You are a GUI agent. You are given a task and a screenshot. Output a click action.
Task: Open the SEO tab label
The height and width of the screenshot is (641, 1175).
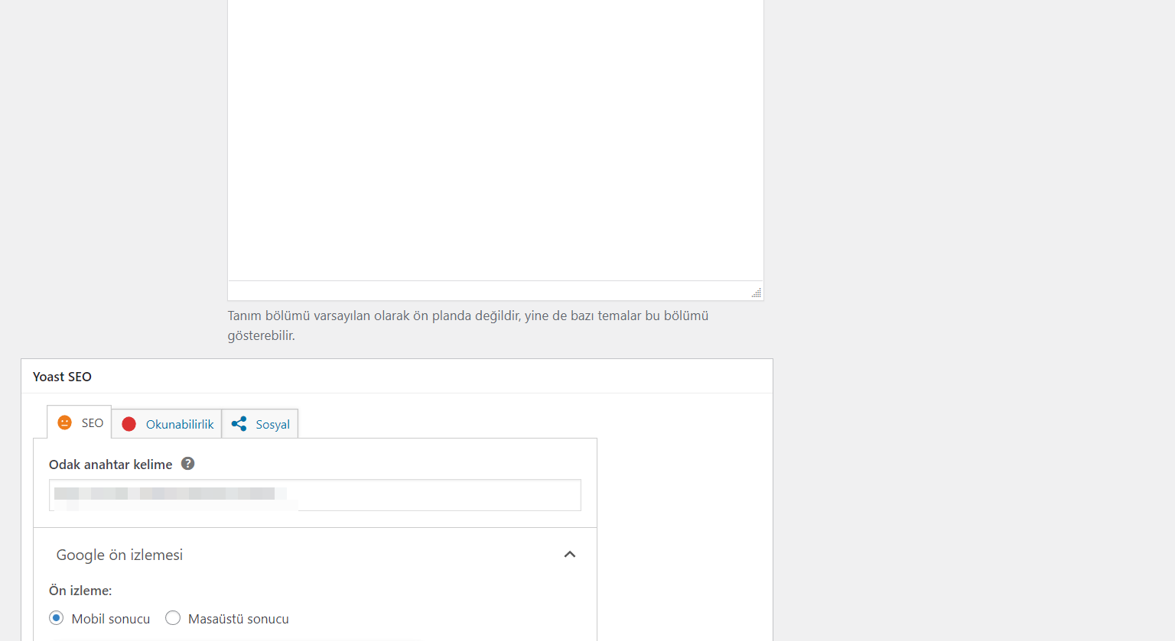point(93,423)
